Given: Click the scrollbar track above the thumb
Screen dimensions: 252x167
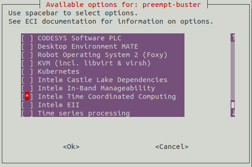Looking at the screenshot, I should (233, 71).
